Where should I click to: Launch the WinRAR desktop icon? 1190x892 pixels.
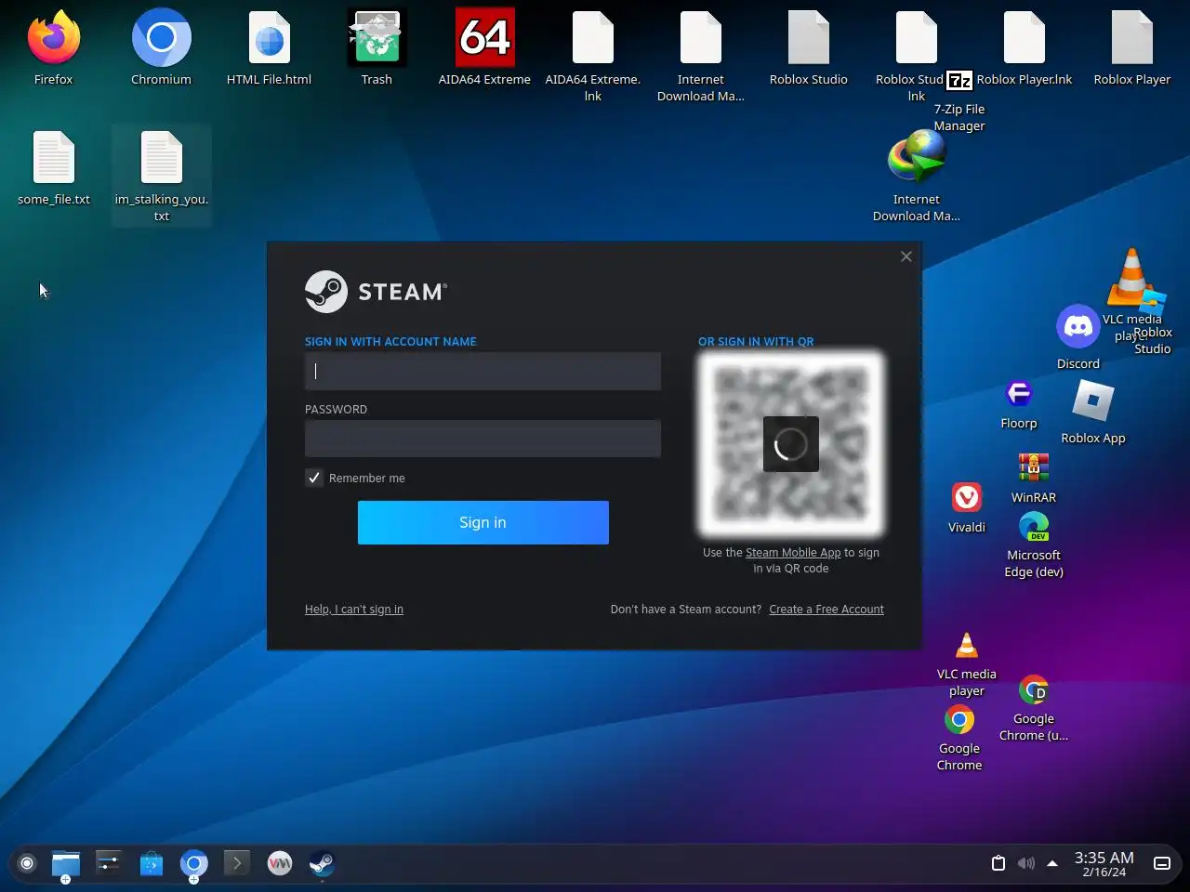(x=1034, y=467)
